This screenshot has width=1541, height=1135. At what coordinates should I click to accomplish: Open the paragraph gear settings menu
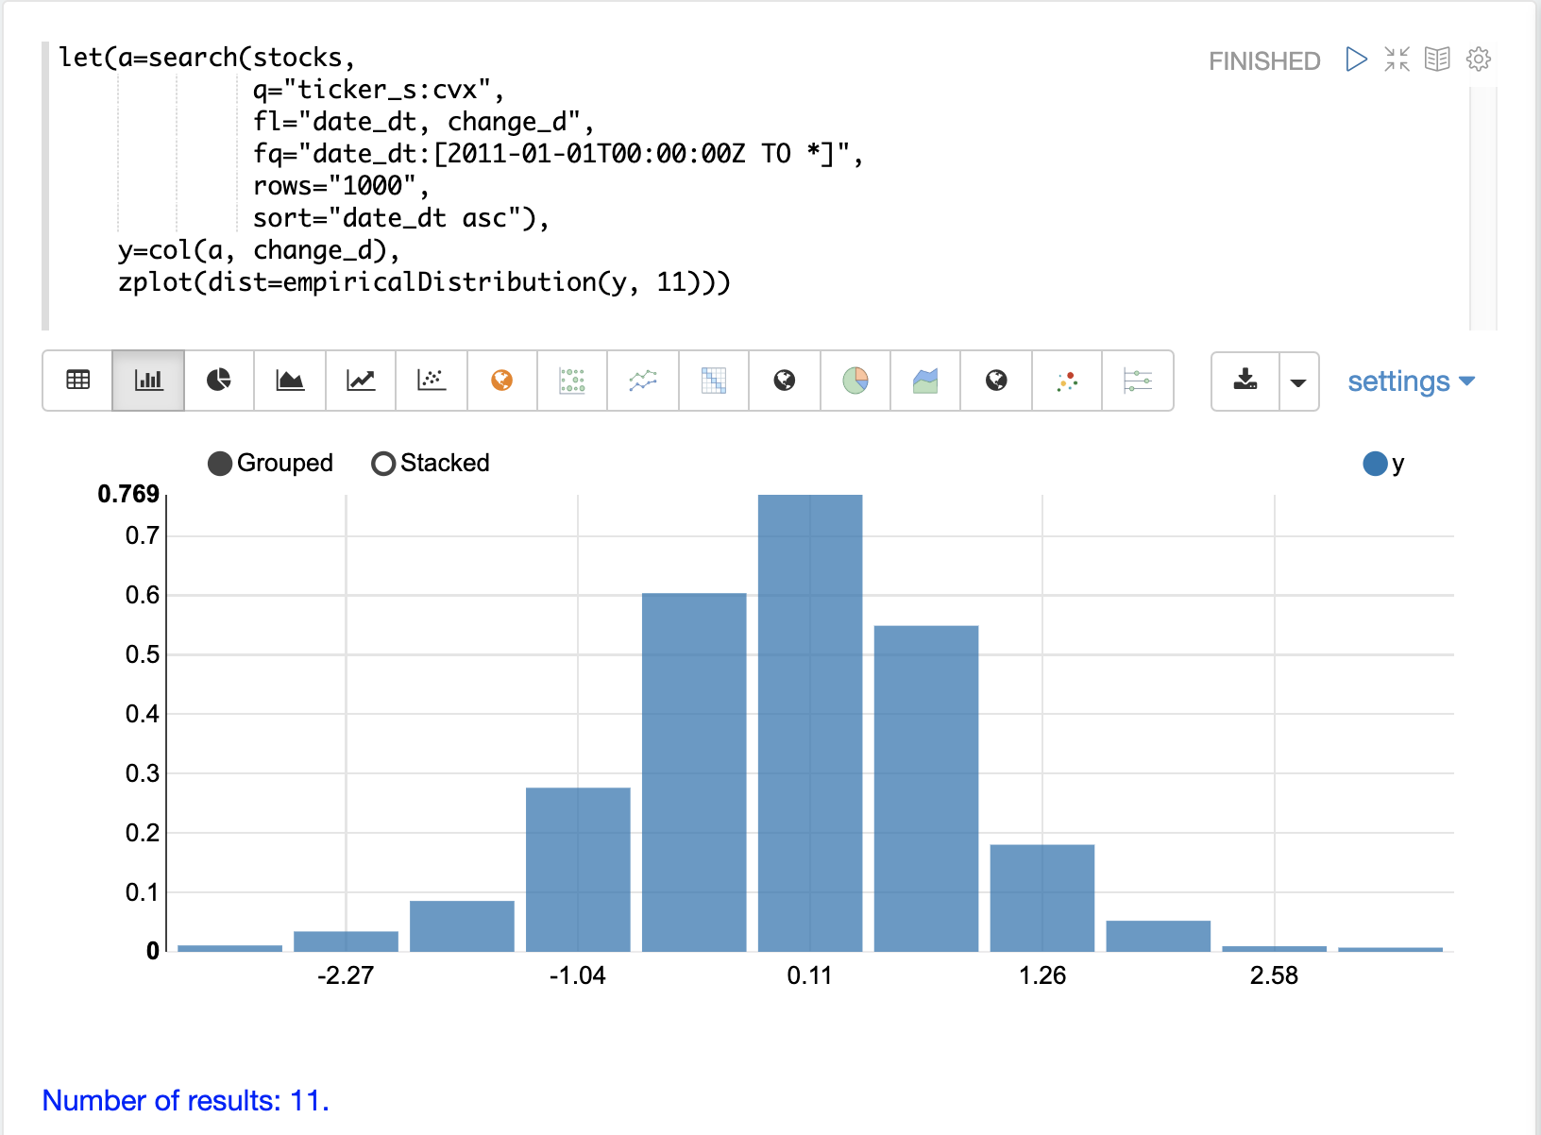[1478, 59]
